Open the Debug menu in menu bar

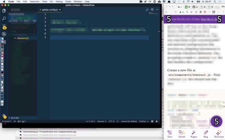click(59, 2)
